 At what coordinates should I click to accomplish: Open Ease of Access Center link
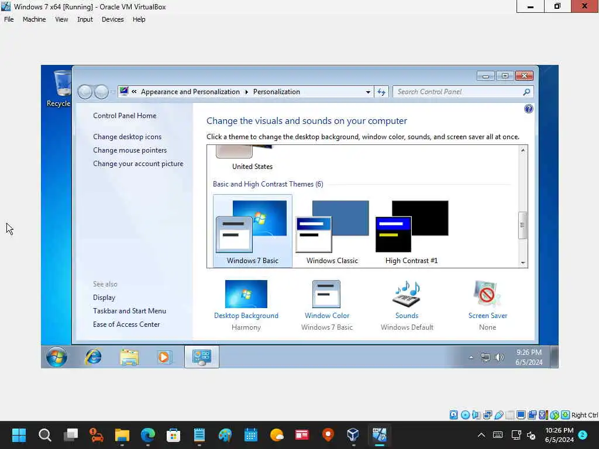click(126, 324)
